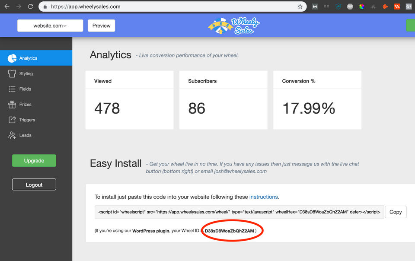Click the Triggers share icon

click(12, 120)
